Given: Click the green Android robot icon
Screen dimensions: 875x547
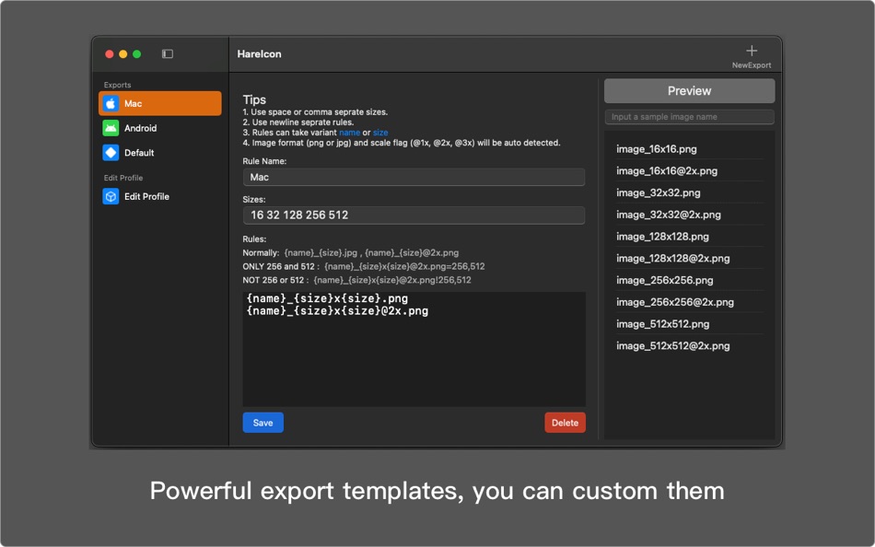Looking at the screenshot, I should pyautogui.click(x=111, y=128).
